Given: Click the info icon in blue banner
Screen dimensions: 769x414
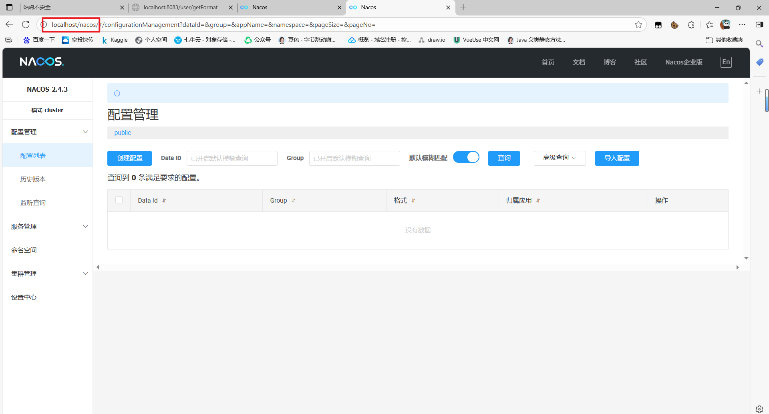Looking at the screenshot, I should point(117,93).
